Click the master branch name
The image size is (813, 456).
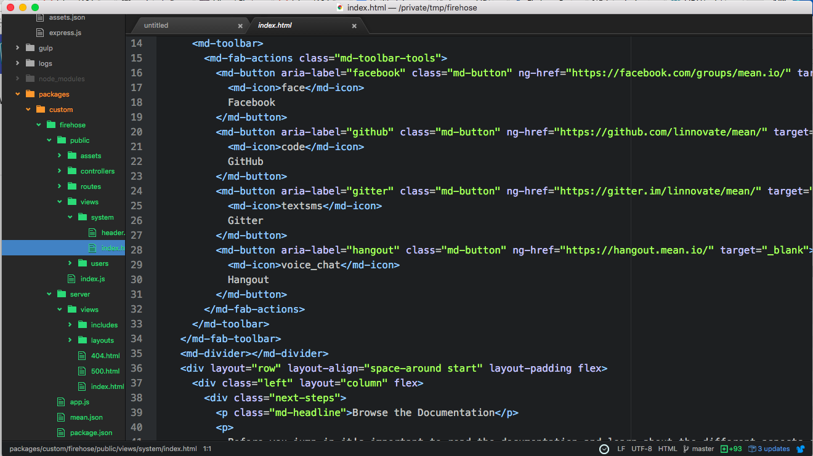[703, 449]
